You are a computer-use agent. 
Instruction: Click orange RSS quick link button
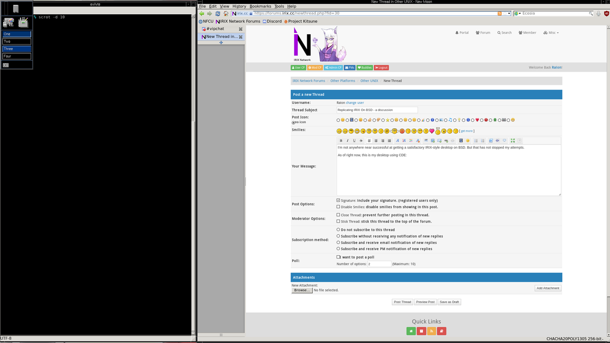431,331
